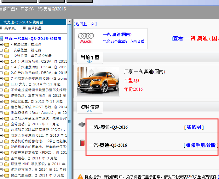Click folder icon for 便捷系统 左置方向盘

tap(7, 96)
